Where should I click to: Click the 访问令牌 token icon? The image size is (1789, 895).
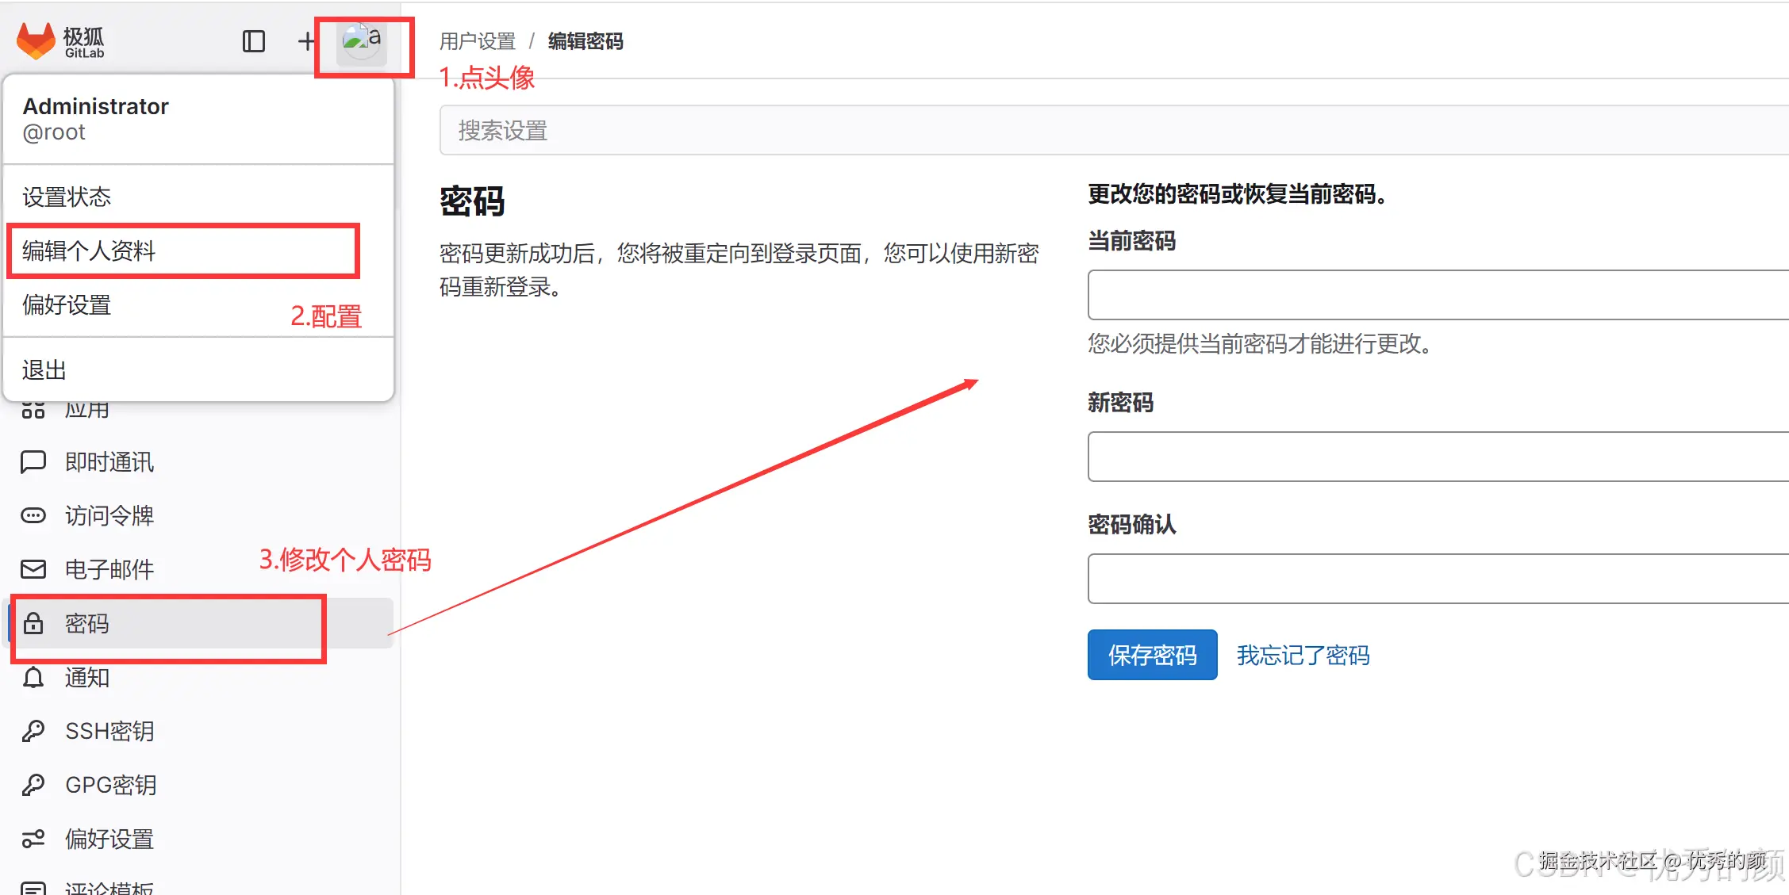[x=33, y=515]
